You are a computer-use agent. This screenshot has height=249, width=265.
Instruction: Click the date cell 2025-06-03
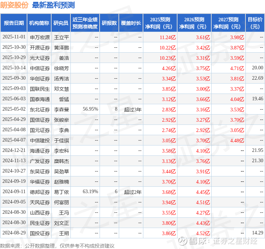[14, 99]
